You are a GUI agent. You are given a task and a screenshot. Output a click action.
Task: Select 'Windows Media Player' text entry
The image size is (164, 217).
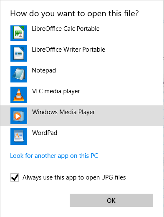click(x=63, y=112)
